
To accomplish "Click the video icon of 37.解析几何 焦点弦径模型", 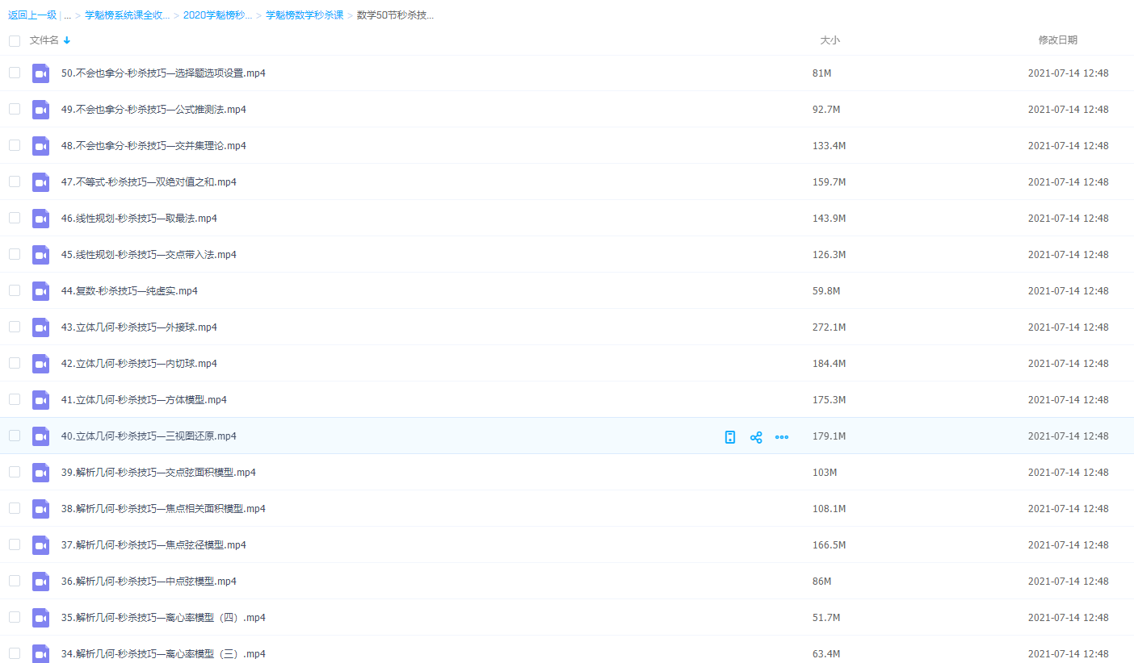I will 40,545.
